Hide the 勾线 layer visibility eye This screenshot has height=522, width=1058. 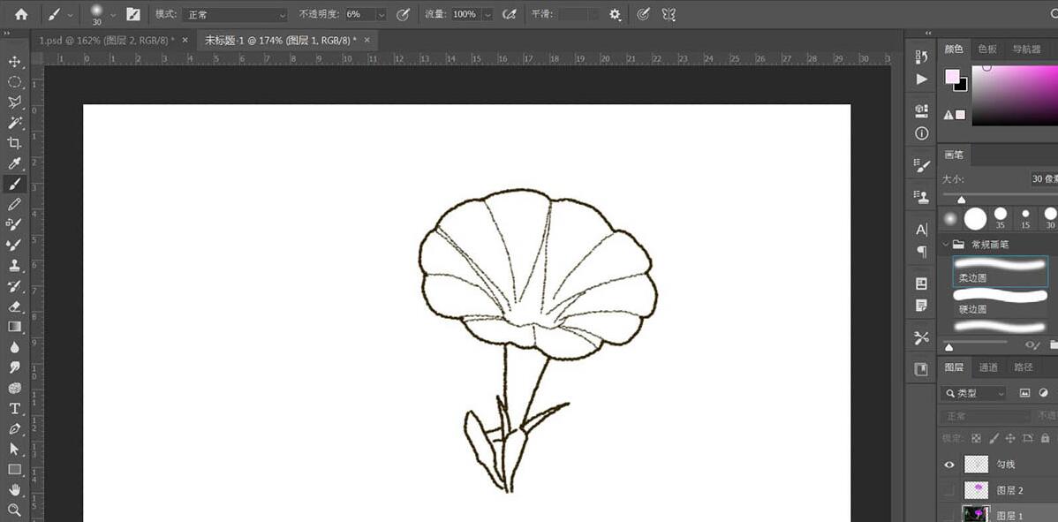point(949,464)
